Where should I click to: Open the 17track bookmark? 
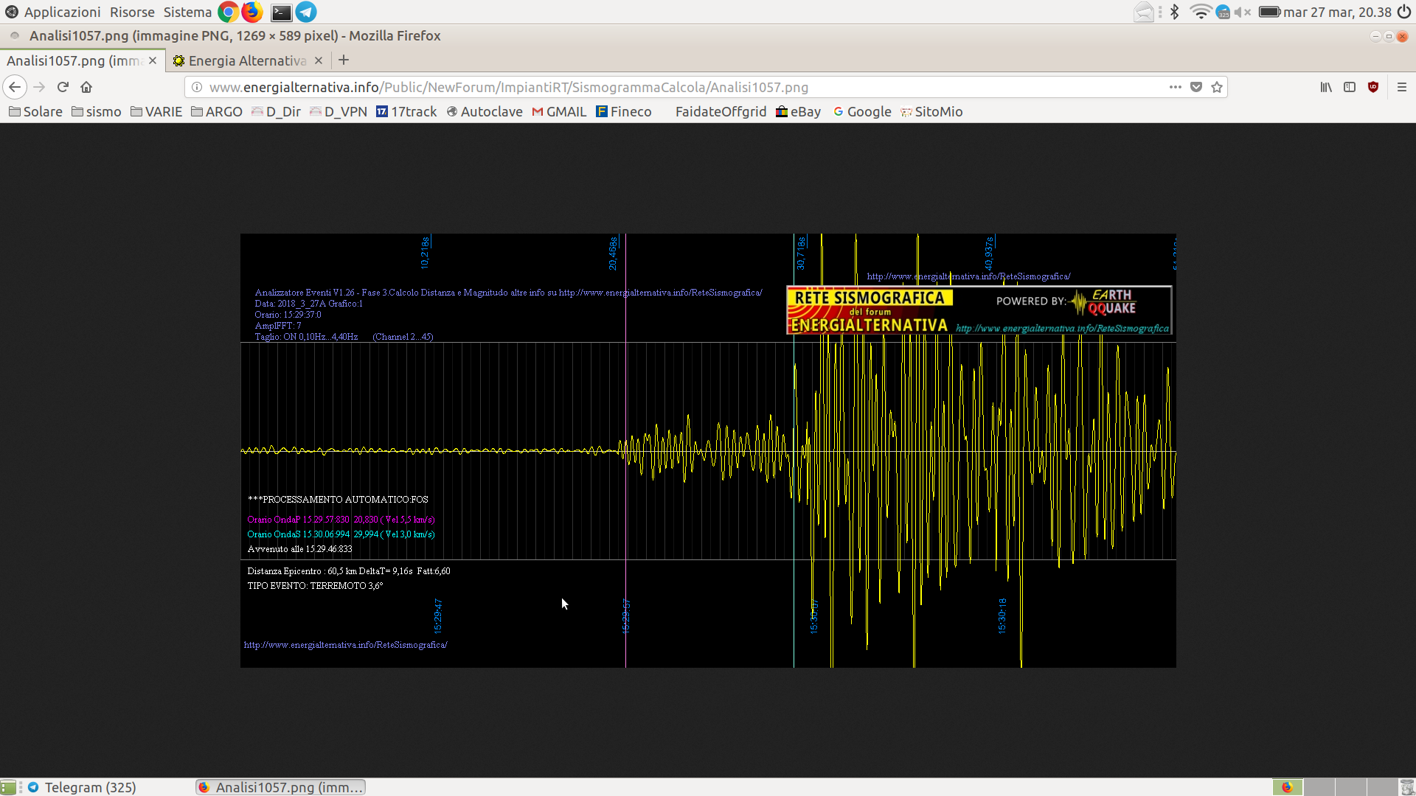(406, 111)
